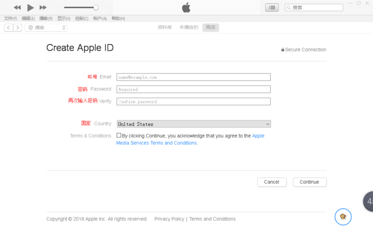Click the copyright 2018 Apple Inc. text
This screenshot has width=373, height=226.
coord(97,219)
